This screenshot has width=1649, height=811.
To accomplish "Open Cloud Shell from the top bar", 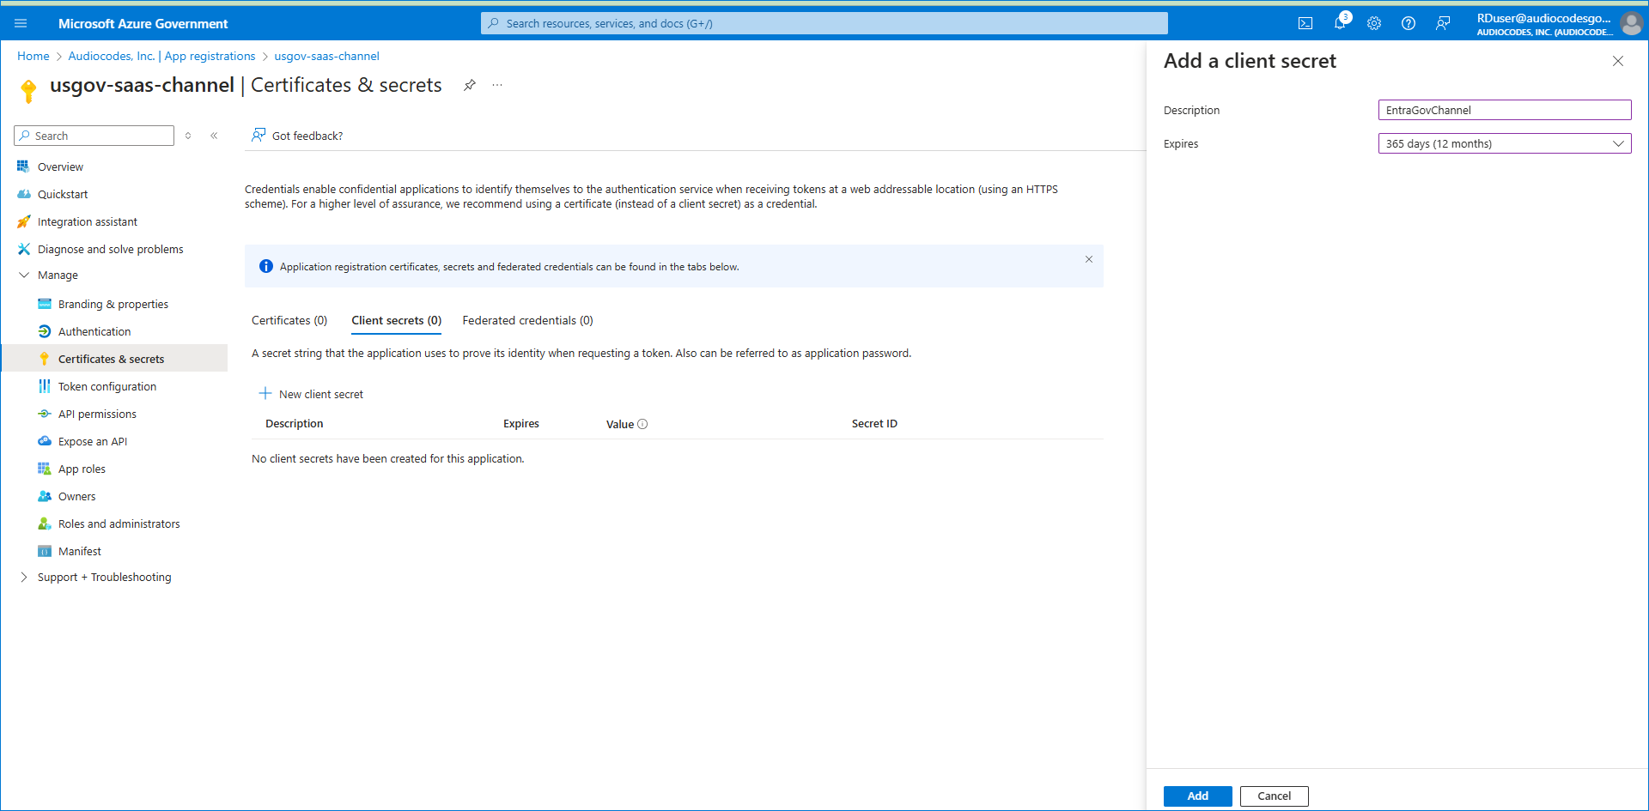I will point(1305,23).
